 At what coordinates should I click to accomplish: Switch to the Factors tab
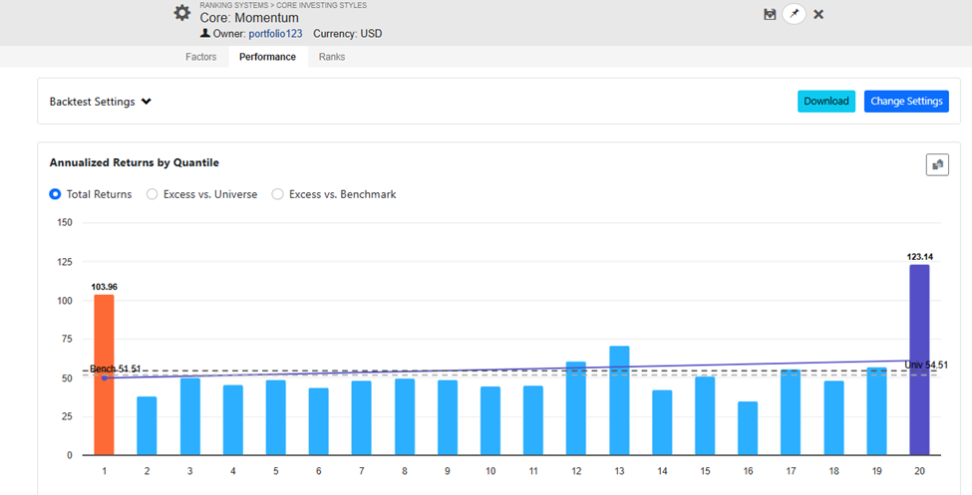click(200, 57)
